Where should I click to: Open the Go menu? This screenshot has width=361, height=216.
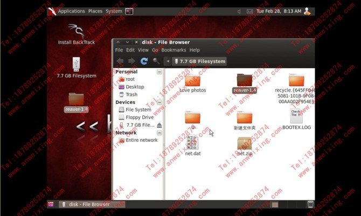click(x=155, y=50)
